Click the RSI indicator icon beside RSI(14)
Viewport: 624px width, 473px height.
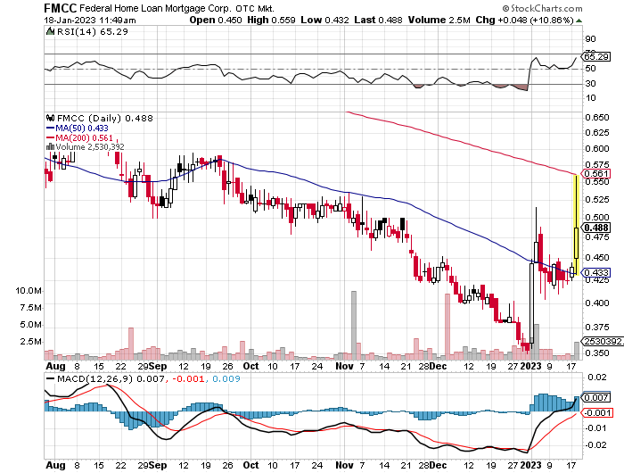point(50,31)
